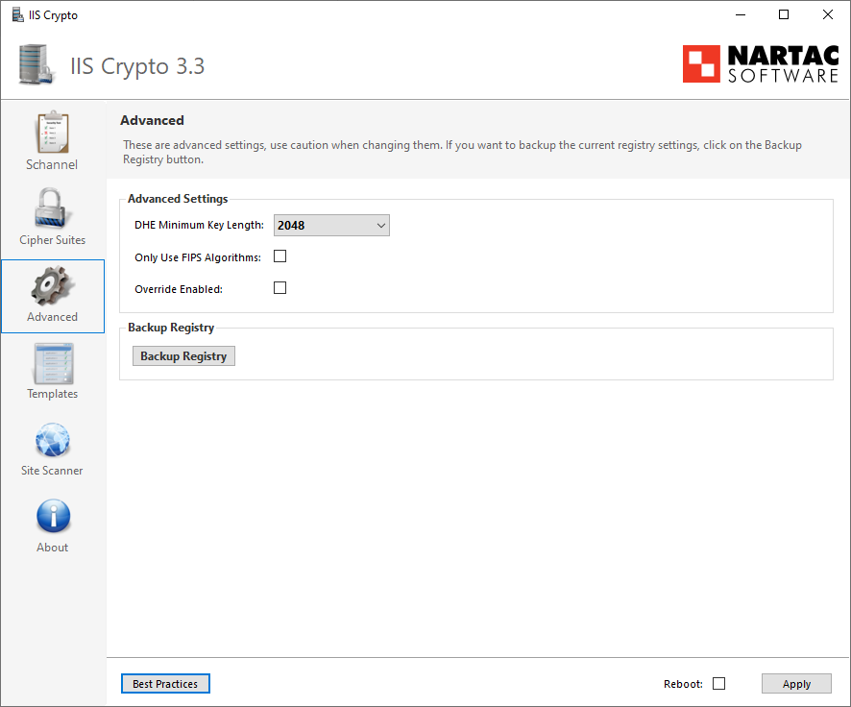This screenshot has width=851, height=707.
Task: Check the Reboot checkbox
Action: (x=718, y=684)
